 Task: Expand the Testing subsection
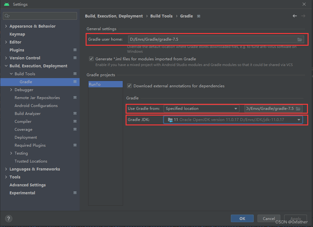[11, 153]
